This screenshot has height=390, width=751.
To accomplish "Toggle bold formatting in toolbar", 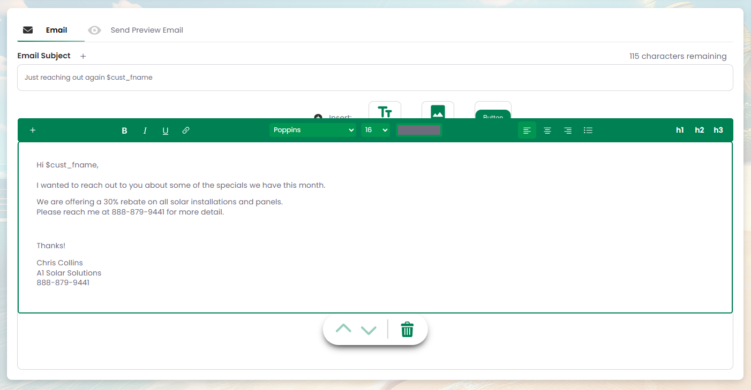I will pos(124,131).
